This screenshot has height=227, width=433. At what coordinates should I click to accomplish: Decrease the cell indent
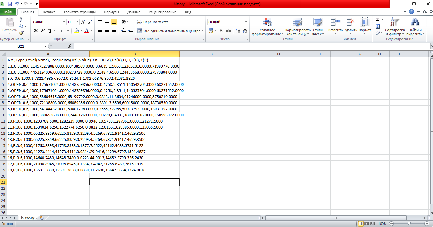[124, 31]
